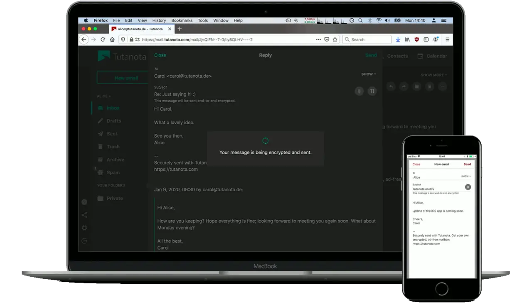The width and height of the screenshot is (532, 305).
Task: Open the Bookmarks menu
Action: tap(182, 20)
